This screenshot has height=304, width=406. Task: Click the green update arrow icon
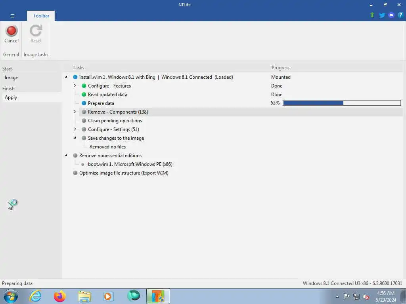[372, 15]
